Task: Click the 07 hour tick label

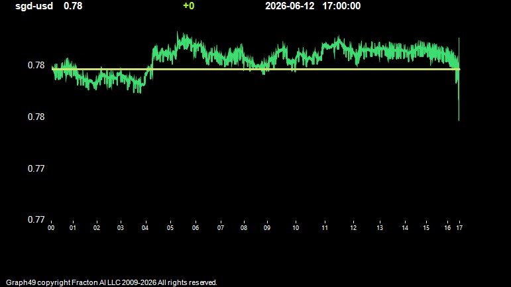Action: tap(221, 228)
